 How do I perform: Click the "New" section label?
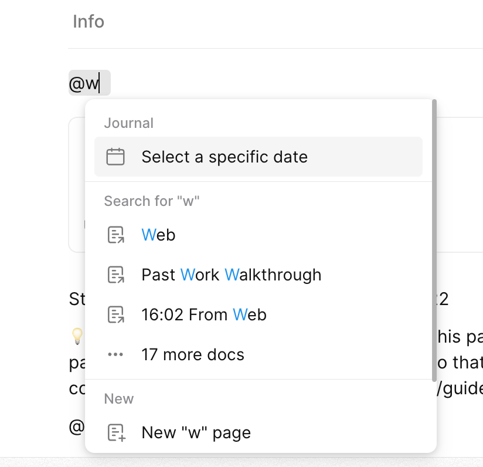pyautogui.click(x=119, y=399)
